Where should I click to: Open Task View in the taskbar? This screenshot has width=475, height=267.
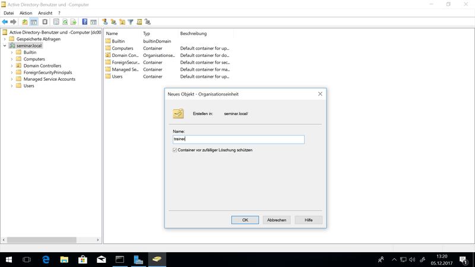coord(27,260)
